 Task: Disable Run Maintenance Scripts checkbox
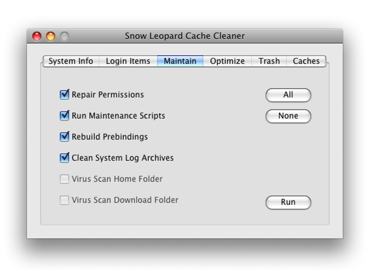pos(64,115)
